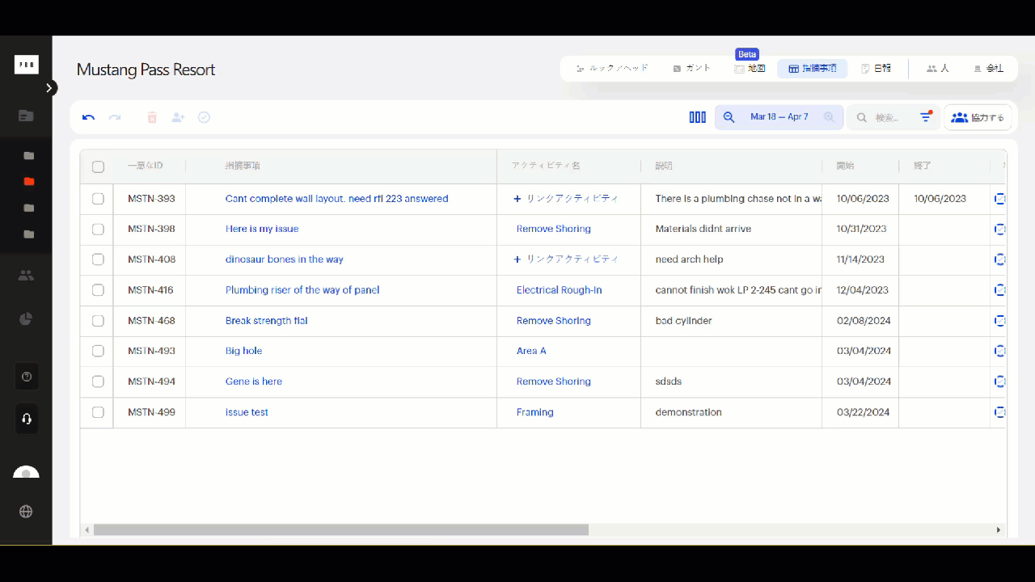This screenshot has width=1035, height=582.
Task: Toggle the select-all header checkbox
Action: (98, 167)
